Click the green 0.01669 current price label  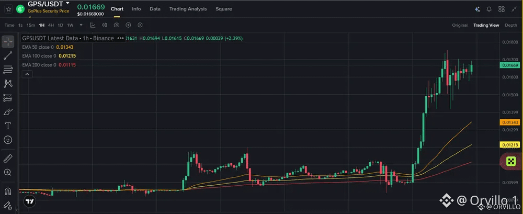(510, 65)
